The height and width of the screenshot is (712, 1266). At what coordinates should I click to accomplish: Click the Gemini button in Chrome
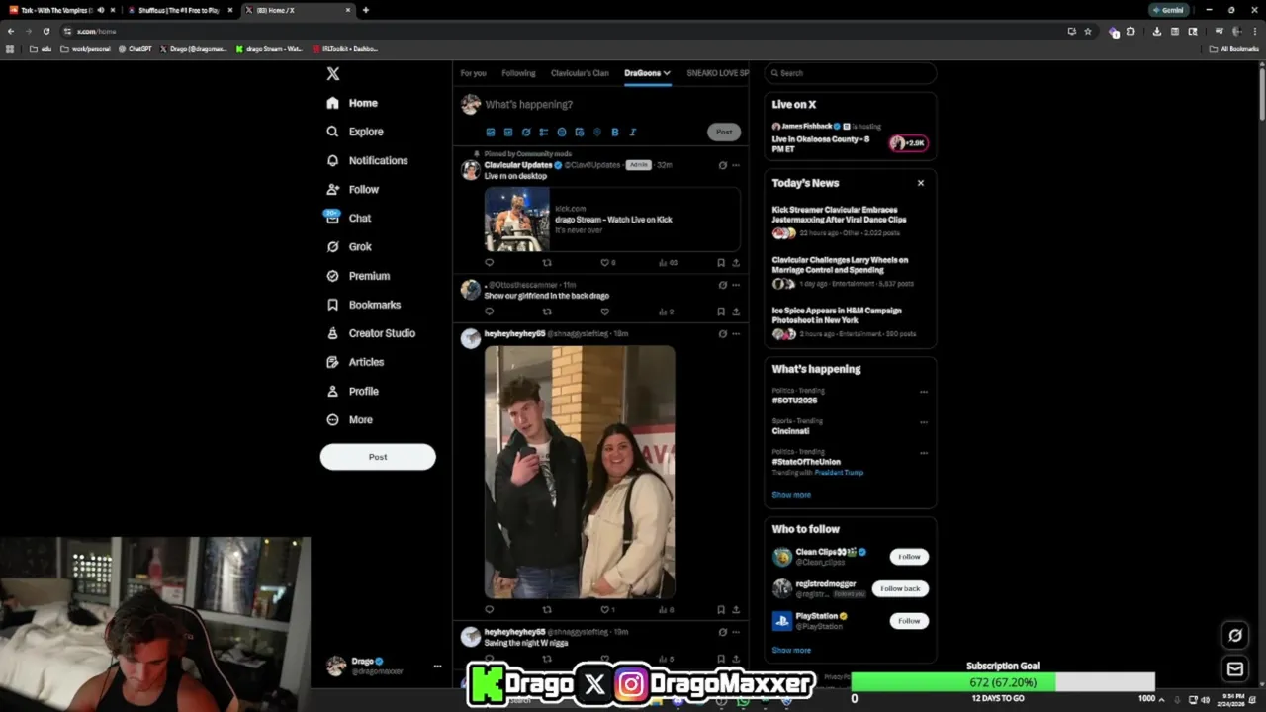coord(1168,10)
